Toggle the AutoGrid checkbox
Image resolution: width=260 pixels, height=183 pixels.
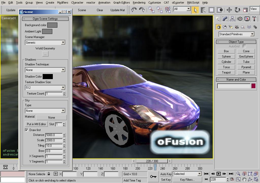tap(244, 46)
